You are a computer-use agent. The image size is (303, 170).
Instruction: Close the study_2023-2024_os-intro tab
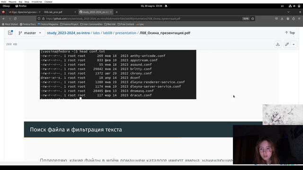[111, 12]
